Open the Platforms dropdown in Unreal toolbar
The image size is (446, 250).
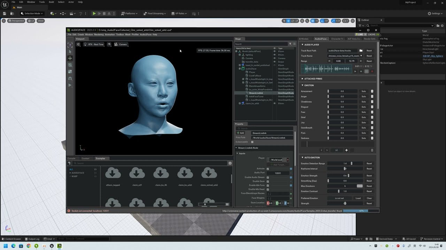click(x=129, y=14)
